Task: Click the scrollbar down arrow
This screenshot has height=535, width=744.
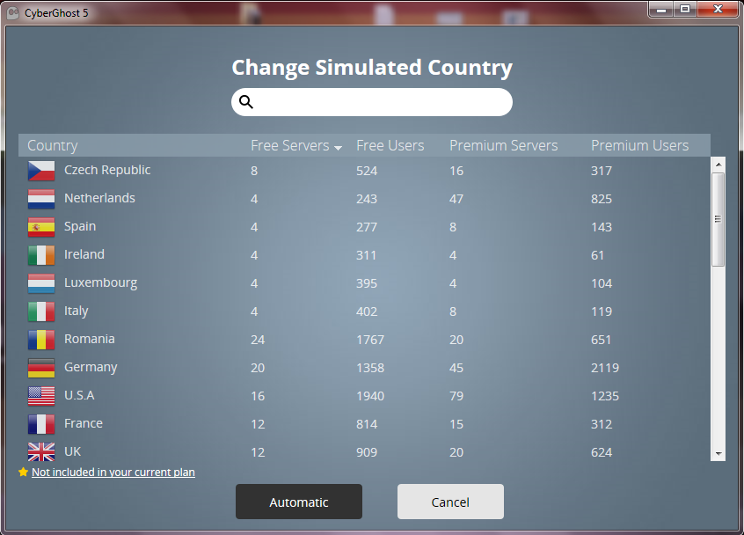Action: pos(718,454)
